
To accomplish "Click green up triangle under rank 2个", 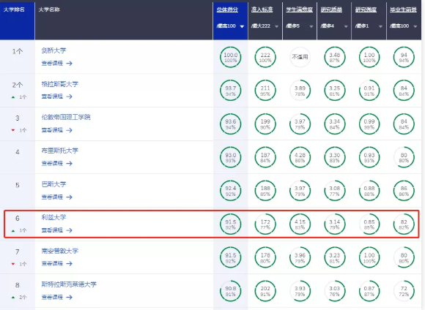I will point(13,97).
